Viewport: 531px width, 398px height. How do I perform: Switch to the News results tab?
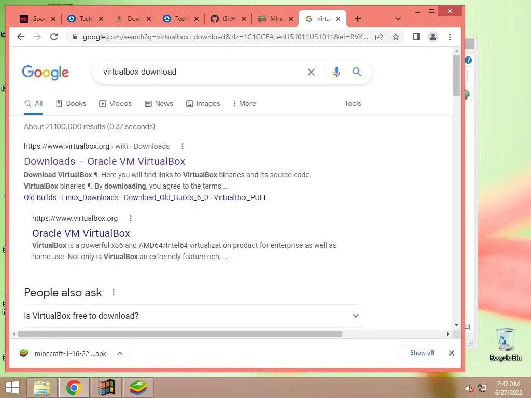point(159,104)
